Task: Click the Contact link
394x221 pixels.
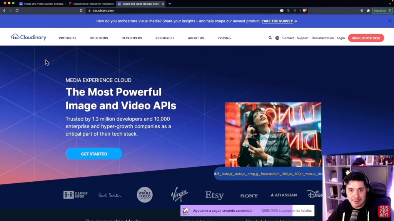Action: coord(288,38)
